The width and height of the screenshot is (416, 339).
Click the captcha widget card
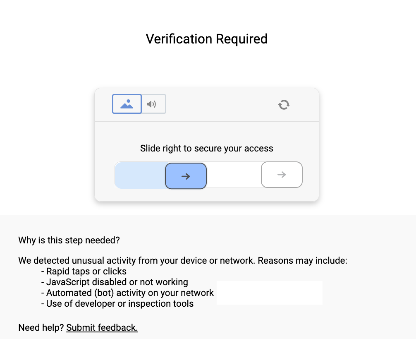pyautogui.click(x=207, y=145)
